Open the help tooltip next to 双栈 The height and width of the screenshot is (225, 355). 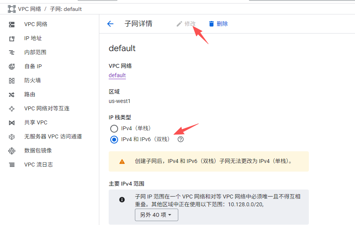point(180,139)
